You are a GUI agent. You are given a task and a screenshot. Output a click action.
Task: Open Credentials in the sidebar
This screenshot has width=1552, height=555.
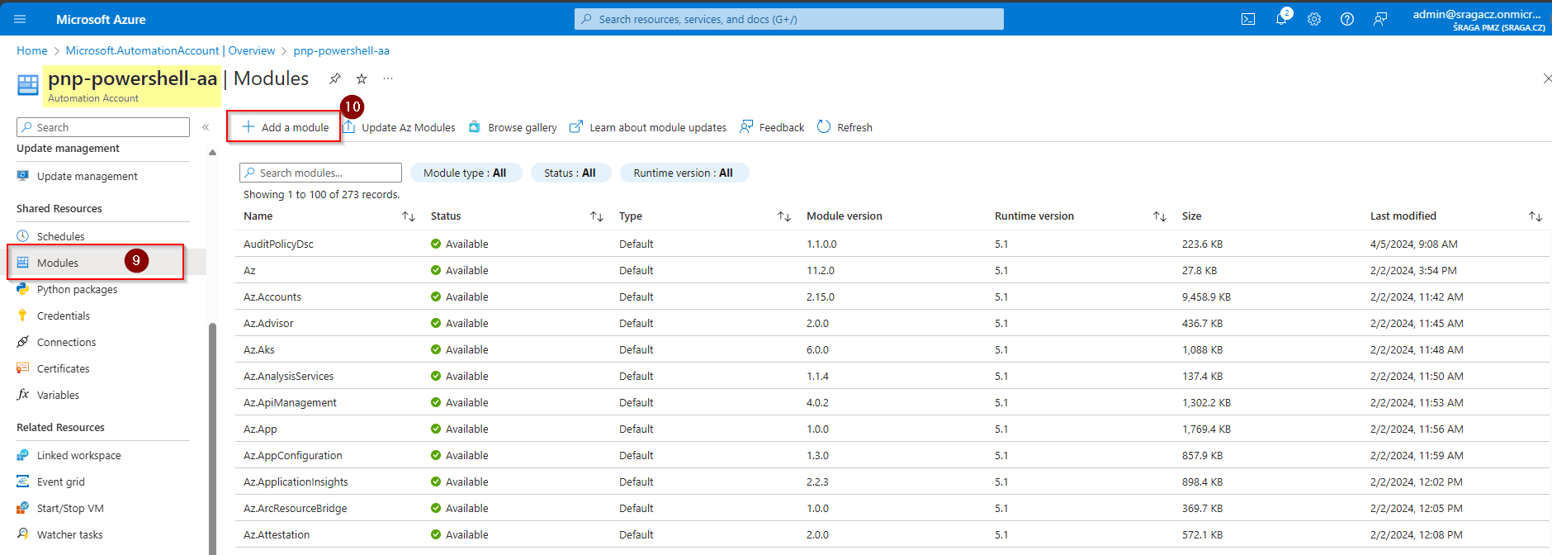click(64, 315)
